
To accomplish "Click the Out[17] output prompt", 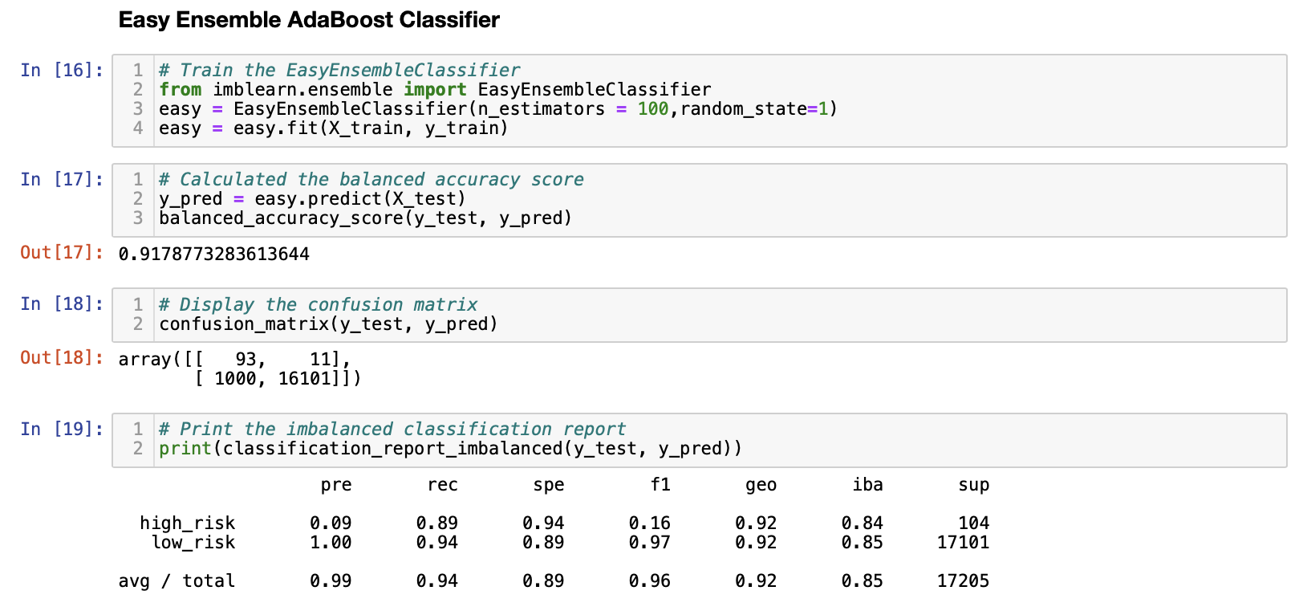I will tap(62, 253).
